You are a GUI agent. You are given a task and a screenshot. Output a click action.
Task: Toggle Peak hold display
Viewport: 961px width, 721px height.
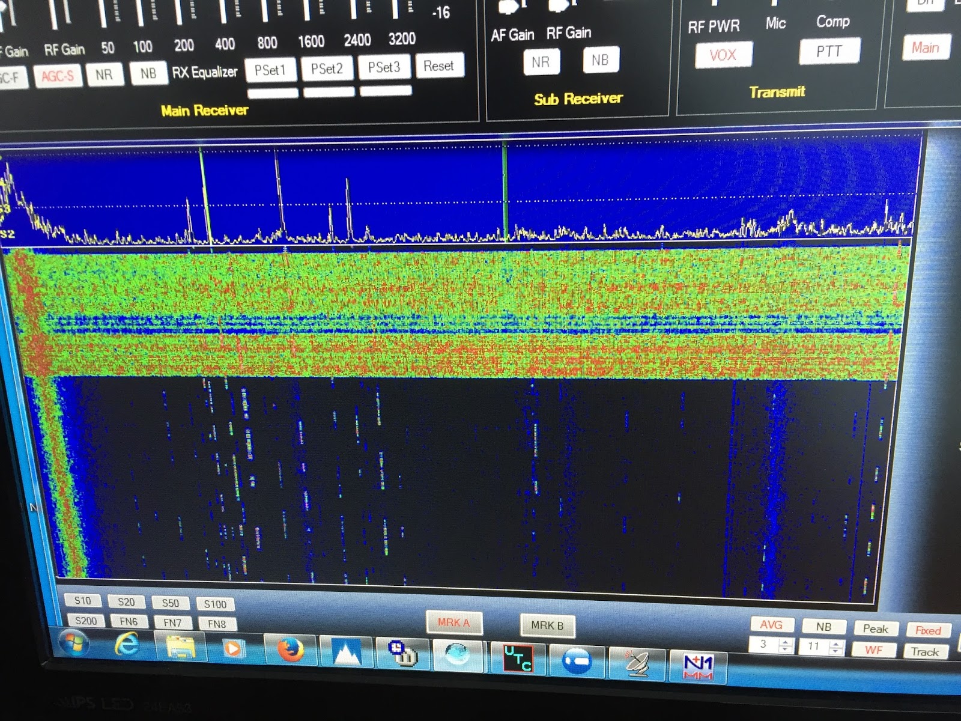876,628
